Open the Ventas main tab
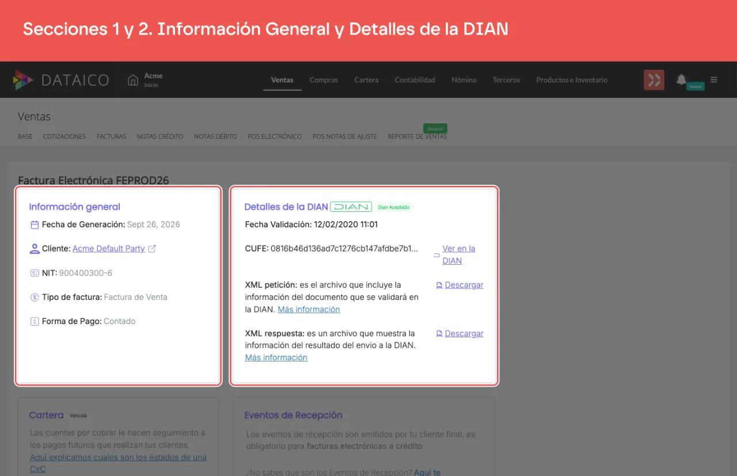737x476 pixels. (x=282, y=80)
